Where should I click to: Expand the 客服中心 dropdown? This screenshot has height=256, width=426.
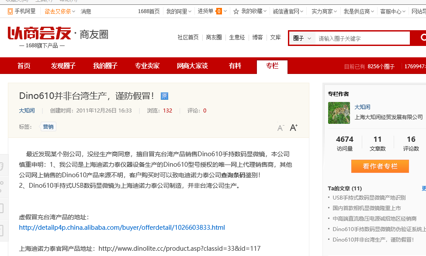391,11
